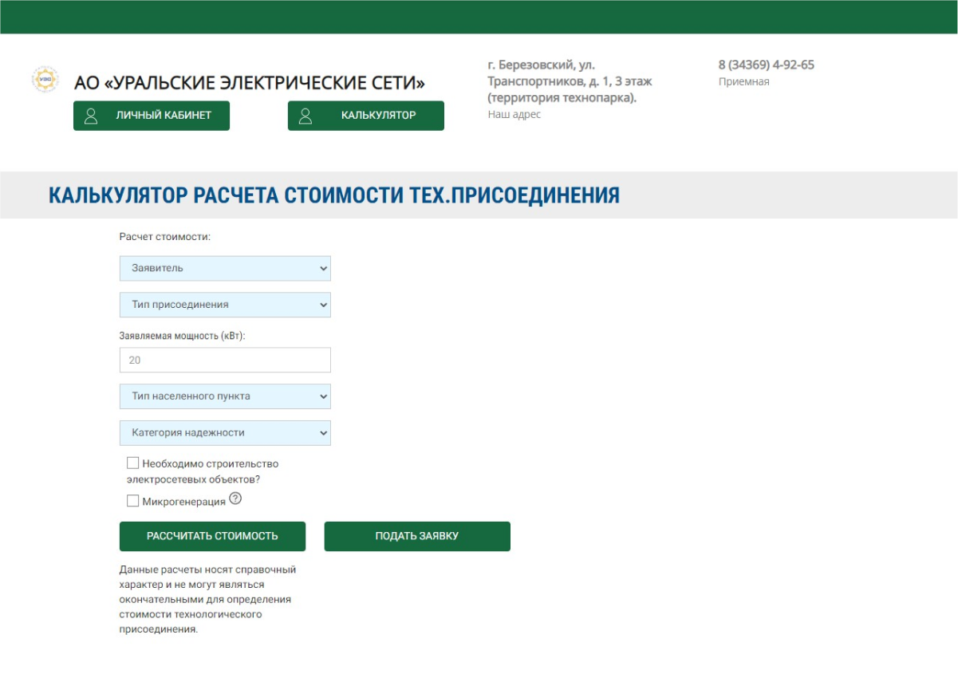Check the Необходимо строительство электросетевых объектов checkbox
The height and width of the screenshot is (674, 958).
pos(132,463)
